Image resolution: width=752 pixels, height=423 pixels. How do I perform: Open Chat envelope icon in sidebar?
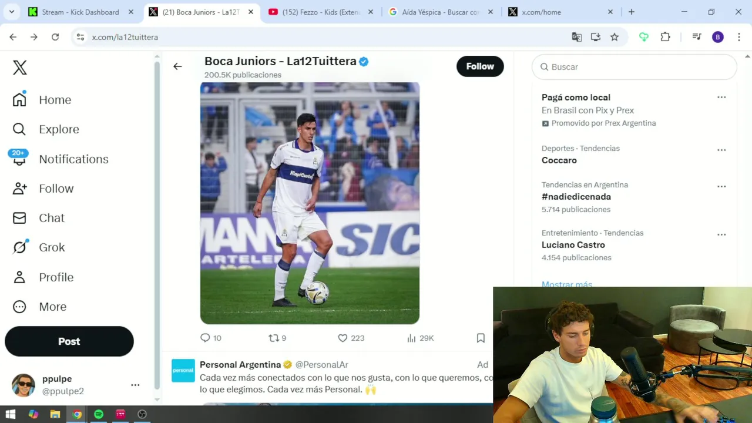coord(19,218)
